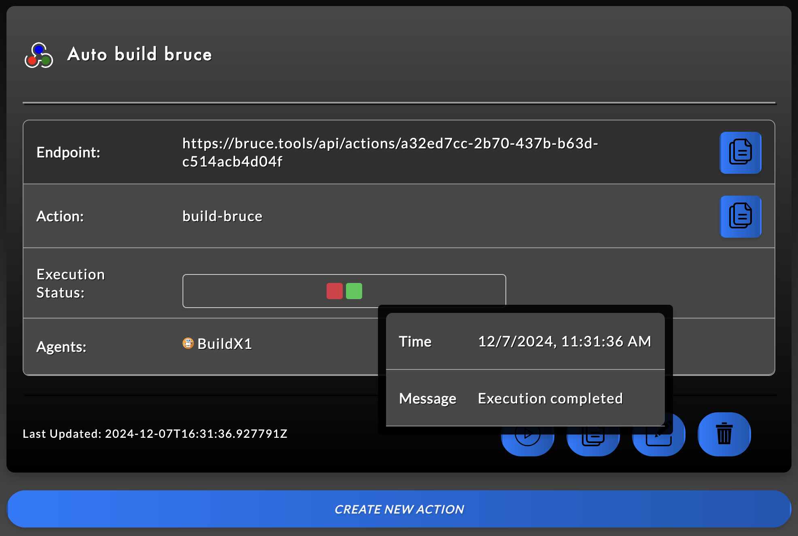Select the build-bruce action label

[x=222, y=216]
